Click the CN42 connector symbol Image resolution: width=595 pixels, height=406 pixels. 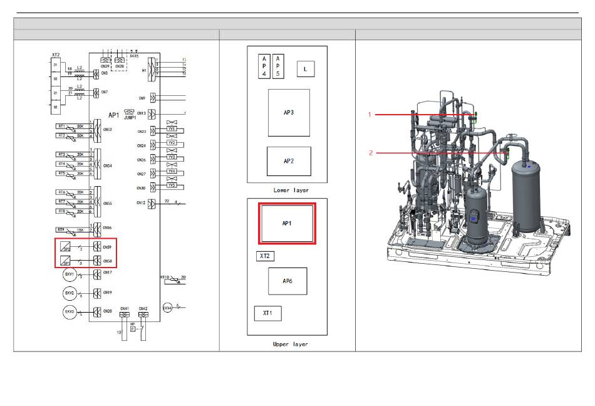(143, 315)
